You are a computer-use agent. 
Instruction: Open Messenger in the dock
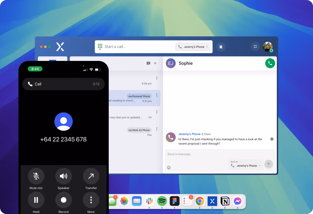237,201
